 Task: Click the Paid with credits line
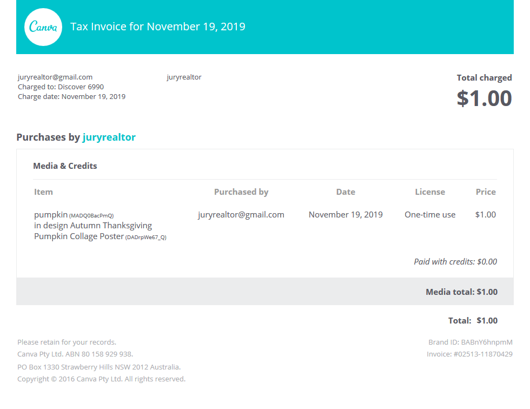point(455,262)
